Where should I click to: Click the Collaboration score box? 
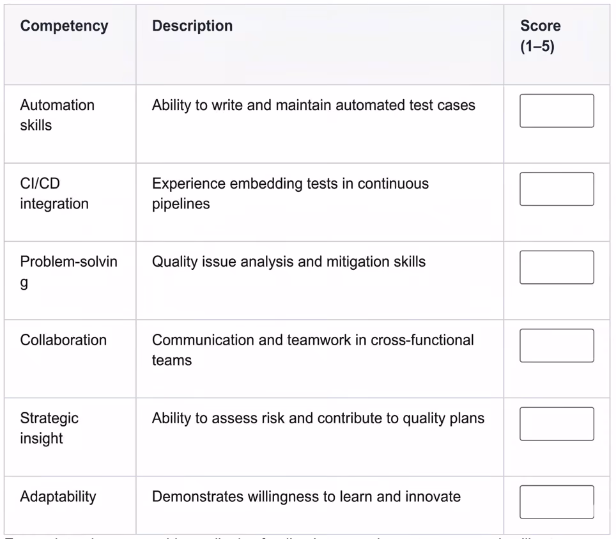click(557, 345)
